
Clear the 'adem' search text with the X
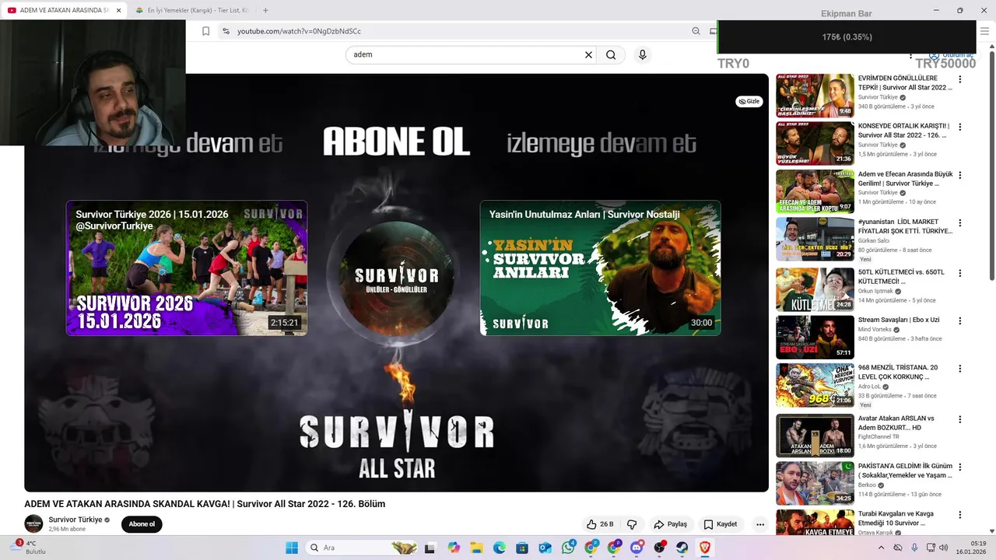[x=588, y=54]
